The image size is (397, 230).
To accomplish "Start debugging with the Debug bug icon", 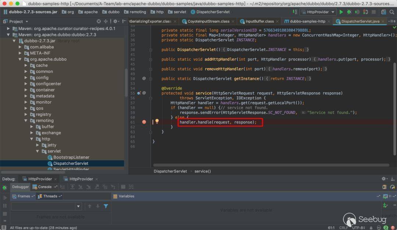I will 349,12.
